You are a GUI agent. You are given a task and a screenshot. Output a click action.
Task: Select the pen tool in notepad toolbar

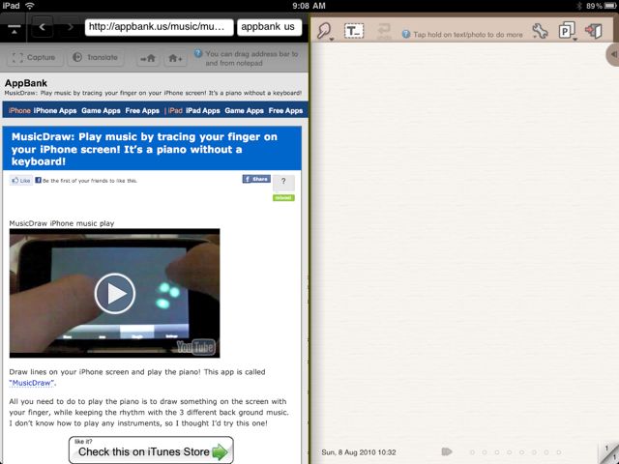325,31
